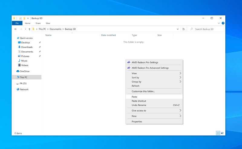Image resolution: width=242 pixels, height=149 pixels.
Task: Click the folder icon in title bar
Action: tap(14, 18)
